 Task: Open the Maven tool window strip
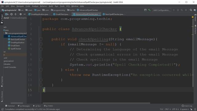click(195, 18)
